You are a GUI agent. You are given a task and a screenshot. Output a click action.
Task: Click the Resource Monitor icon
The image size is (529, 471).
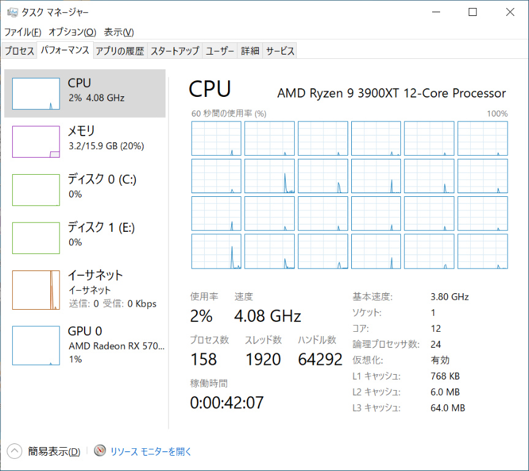101,451
